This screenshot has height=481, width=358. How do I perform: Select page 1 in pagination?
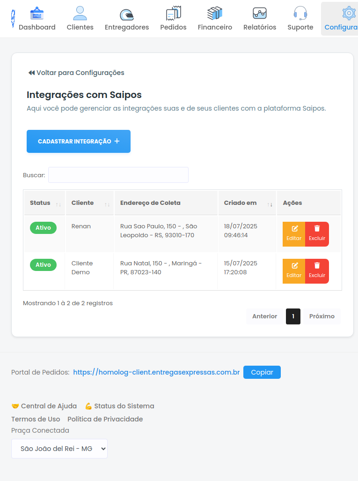point(293,316)
